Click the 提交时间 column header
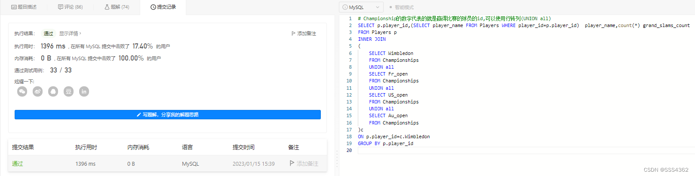The height and width of the screenshot is (176, 695). 244,147
